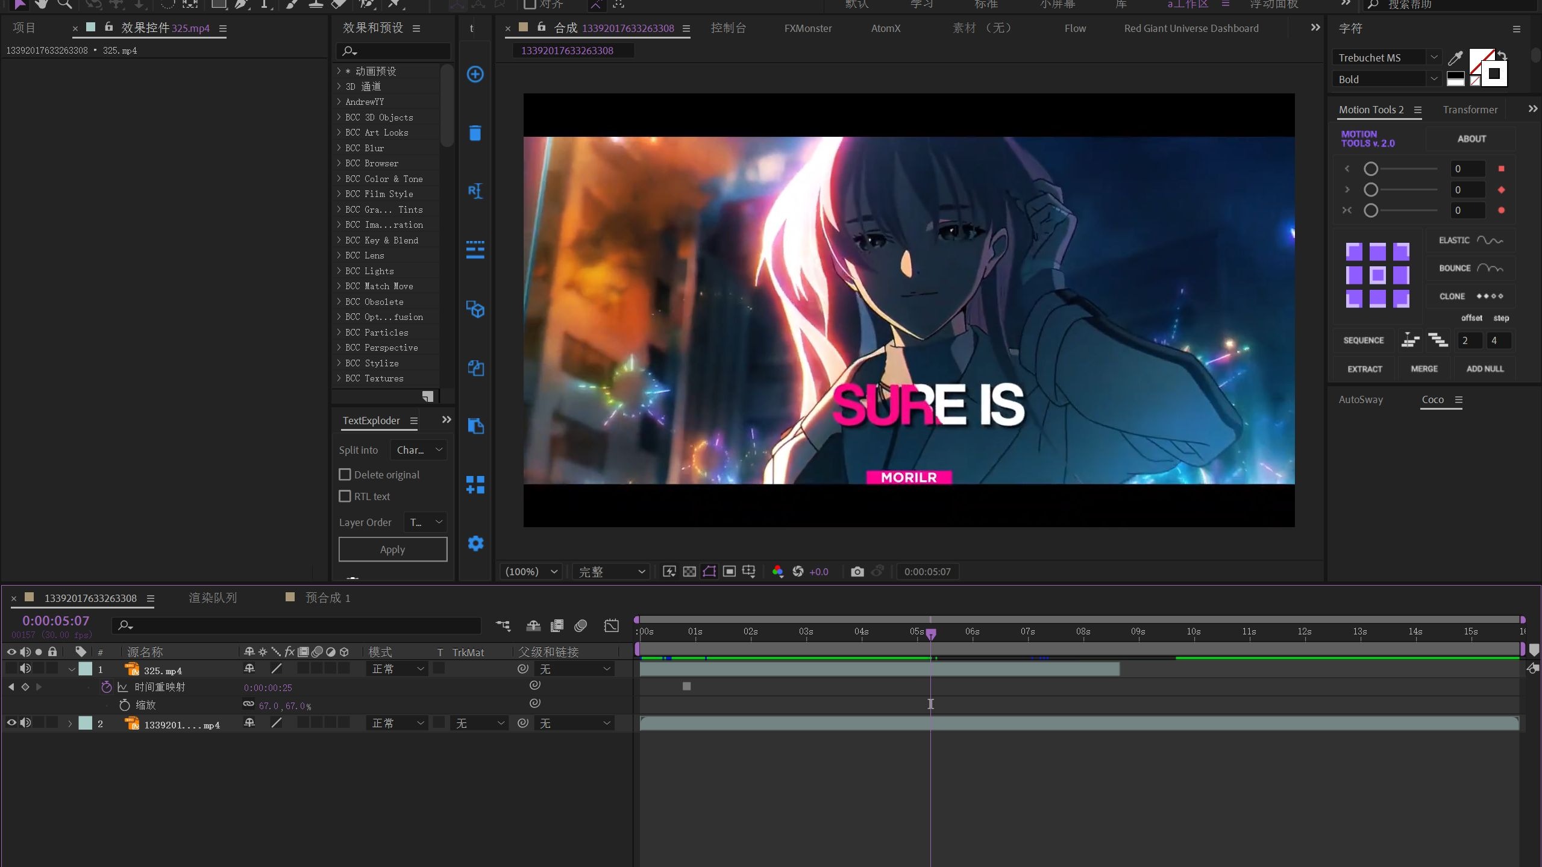This screenshot has width=1542, height=867.
Task: Click the Apply button in TextExploder
Action: (393, 549)
